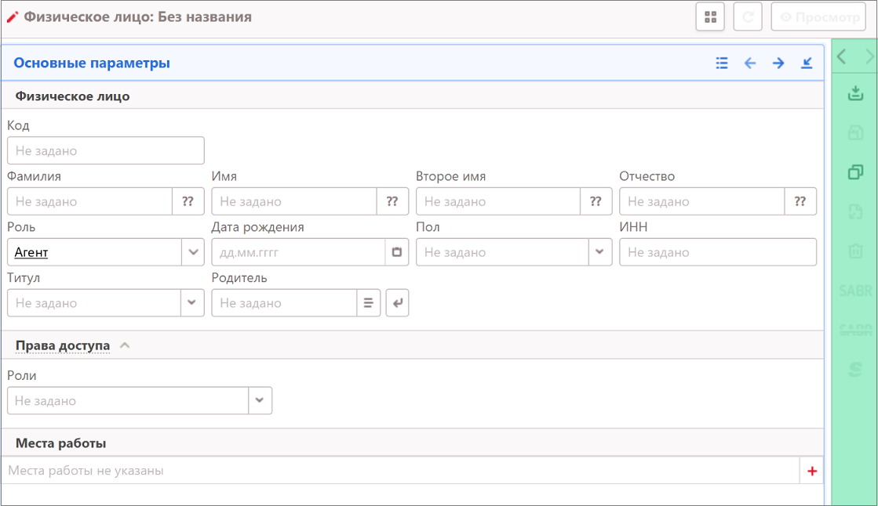Click the right arrow in section header
Viewport: 878px width, 506px height.
tap(778, 63)
